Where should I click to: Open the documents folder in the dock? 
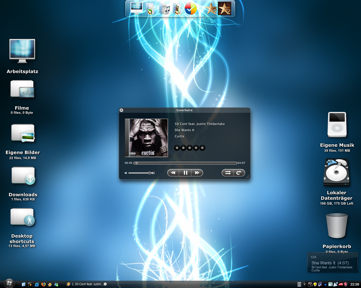[150, 9]
